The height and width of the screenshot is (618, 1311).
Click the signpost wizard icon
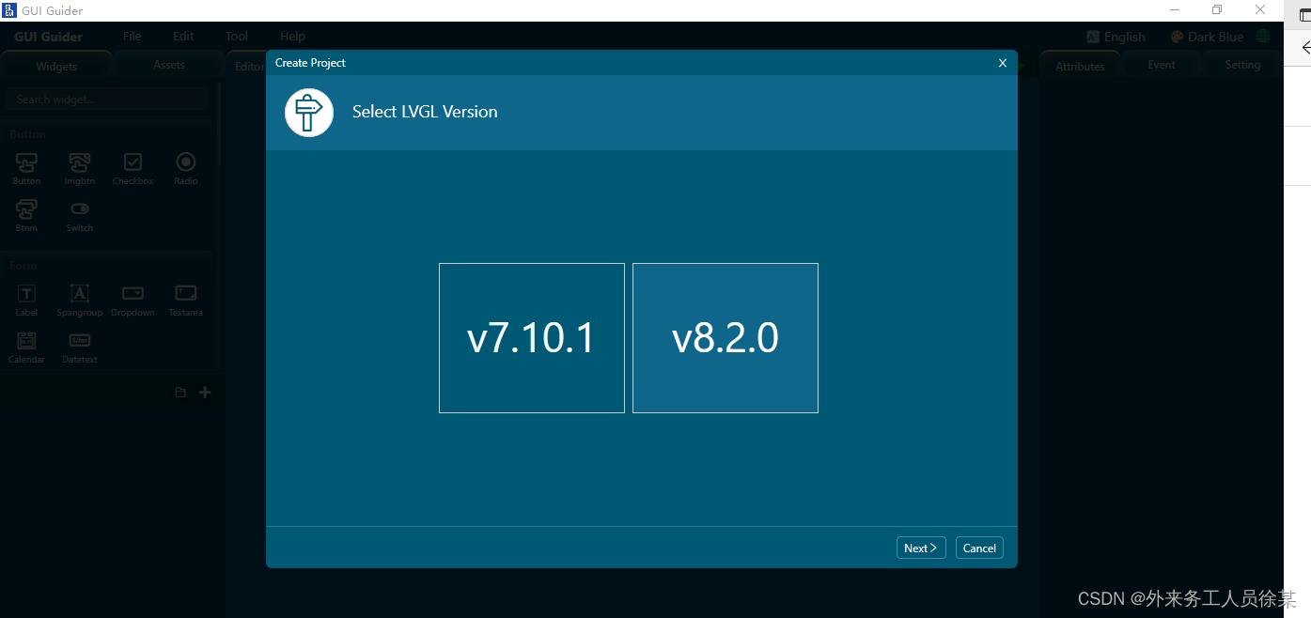pyautogui.click(x=309, y=113)
